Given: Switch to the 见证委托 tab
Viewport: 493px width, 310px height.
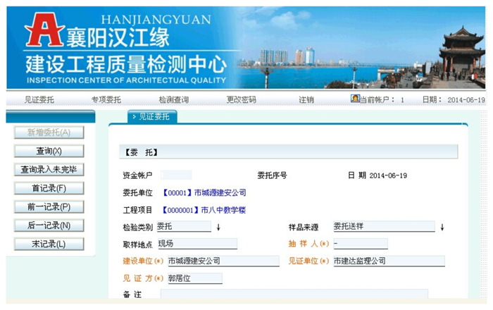Looking at the screenshot, I should click(152, 117).
